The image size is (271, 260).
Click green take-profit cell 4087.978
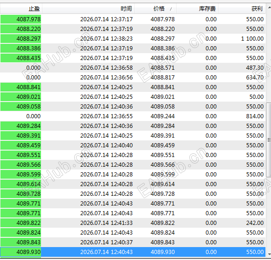[21, 19]
